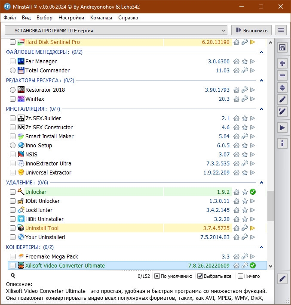Click the 0/152 selection counter
The image size is (291, 305).
click(x=144, y=276)
